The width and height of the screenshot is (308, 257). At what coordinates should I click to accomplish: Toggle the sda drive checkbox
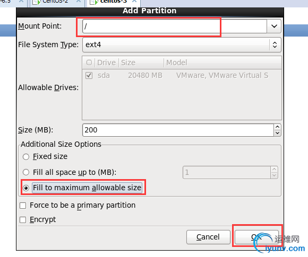(x=89, y=75)
